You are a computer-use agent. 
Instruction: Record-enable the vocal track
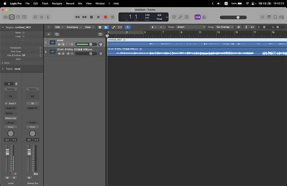68,44
